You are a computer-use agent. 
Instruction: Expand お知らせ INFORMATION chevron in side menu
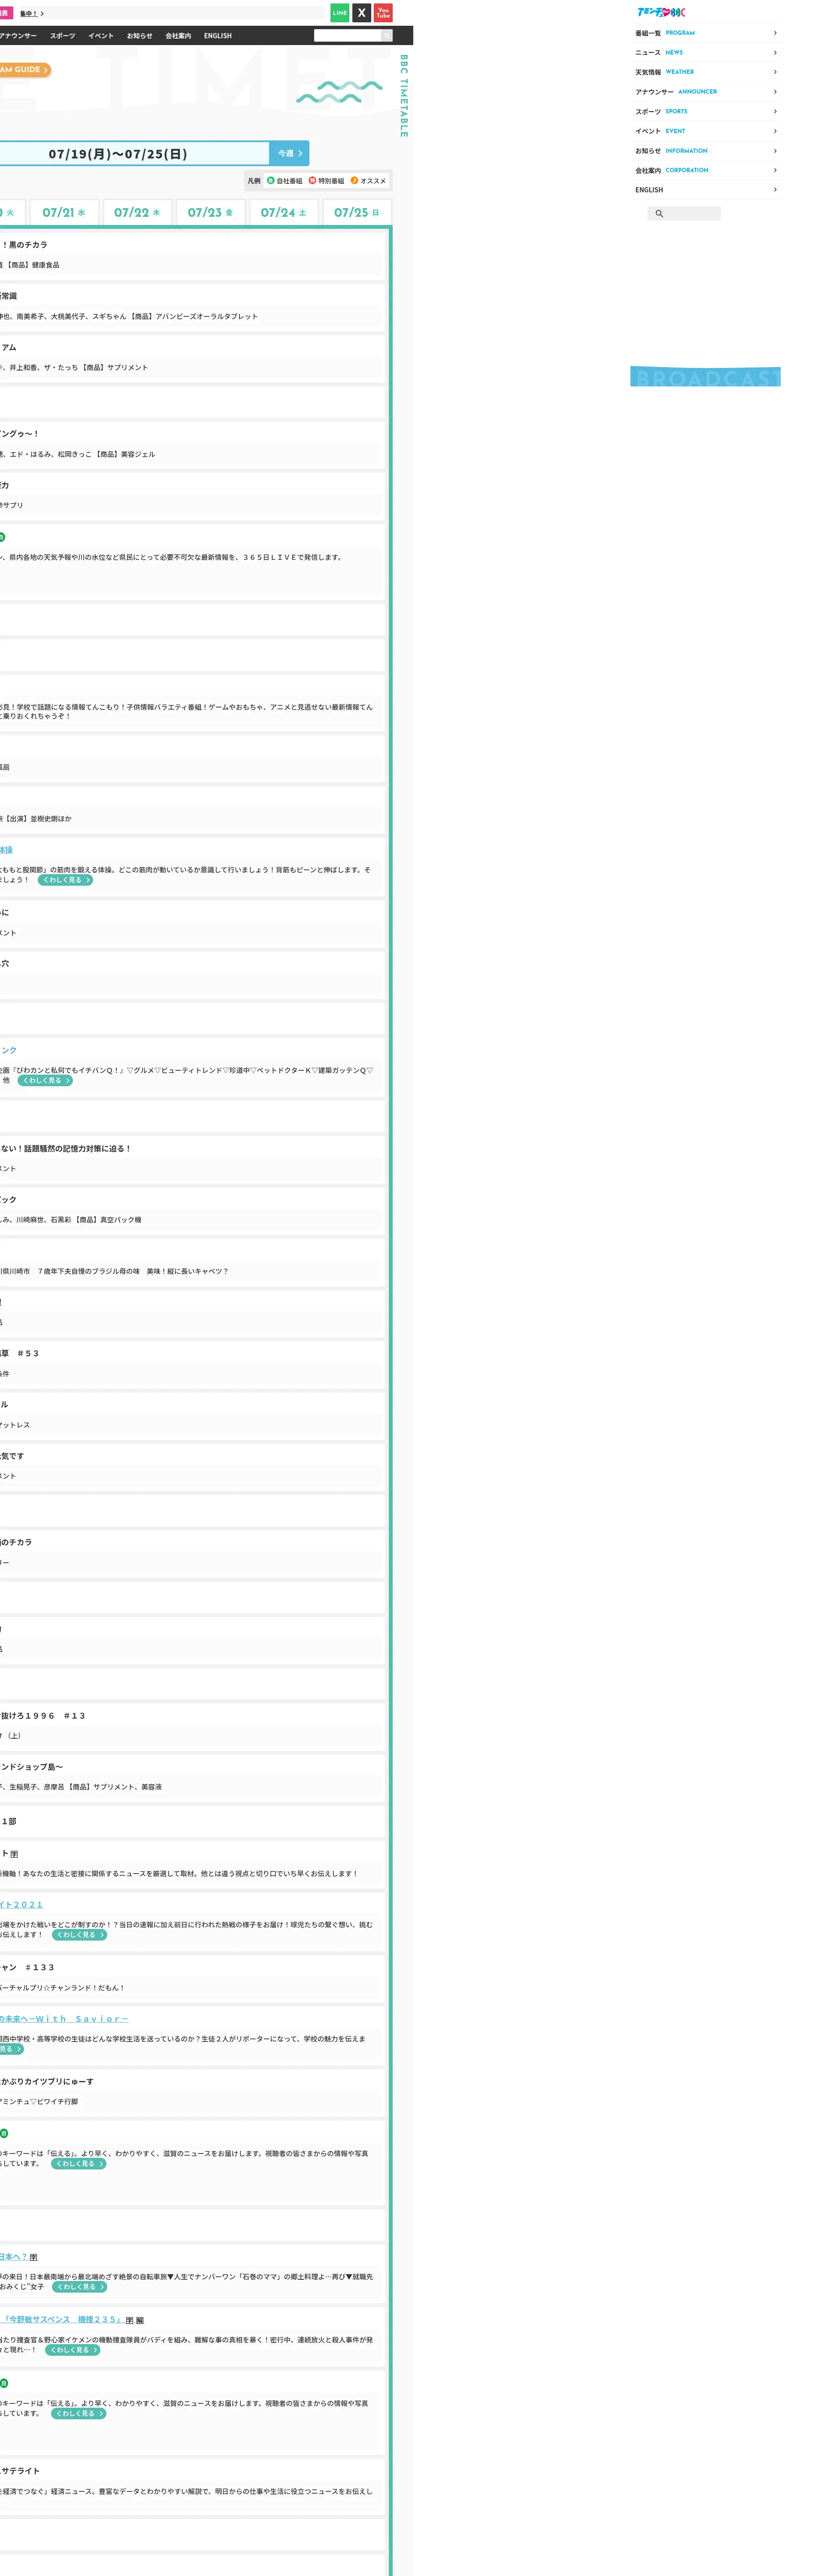pos(775,151)
